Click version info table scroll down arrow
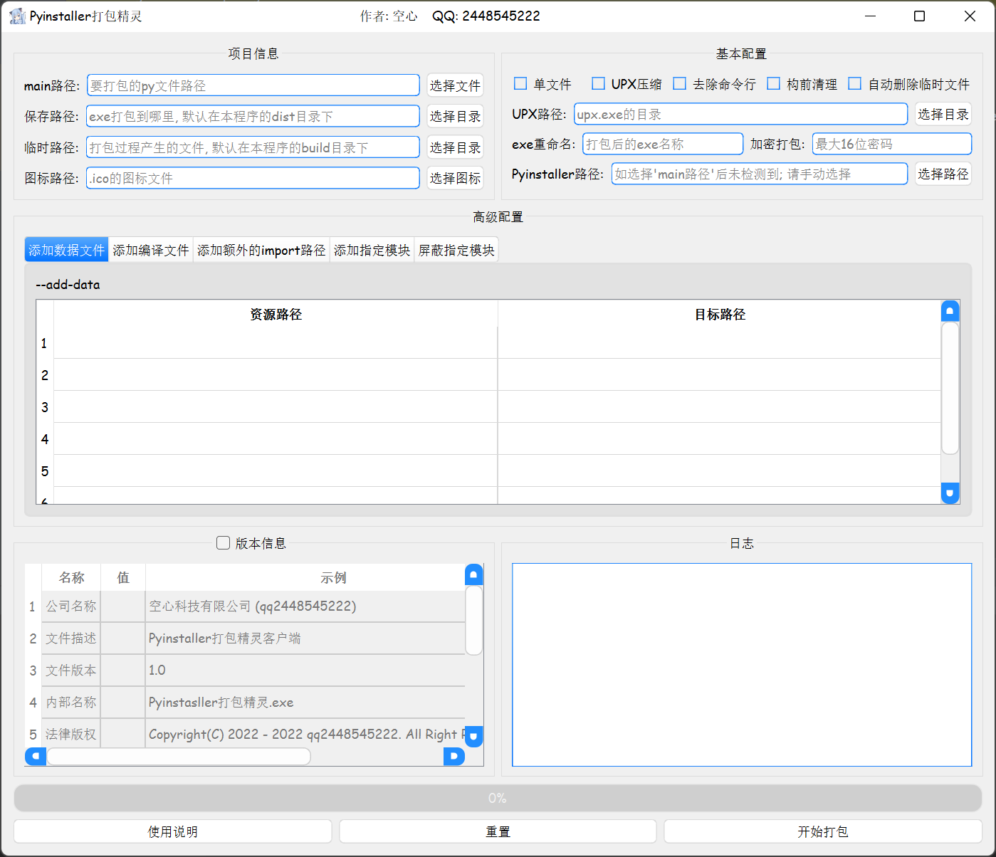Viewport: 996px width, 857px height. tap(473, 736)
